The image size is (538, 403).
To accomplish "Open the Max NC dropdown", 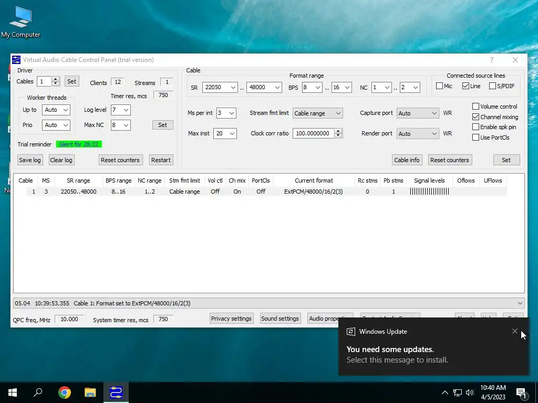I will coord(121,125).
